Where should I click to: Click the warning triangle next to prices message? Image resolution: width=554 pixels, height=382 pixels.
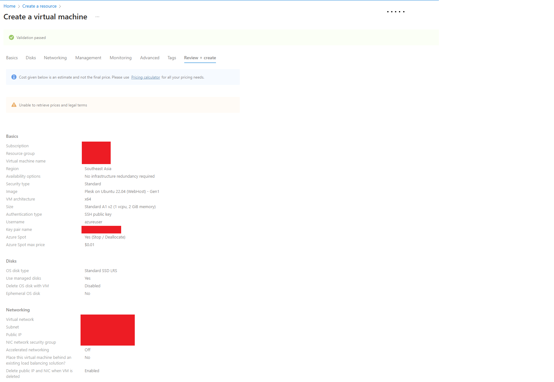point(14,105)
